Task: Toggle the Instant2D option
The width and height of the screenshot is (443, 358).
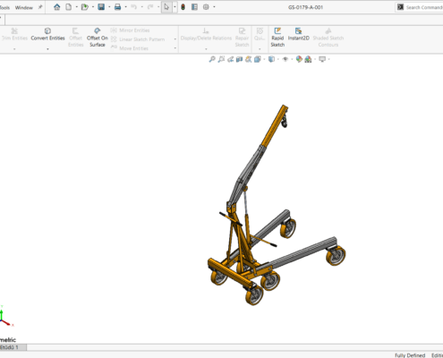Action: point(298,35)
